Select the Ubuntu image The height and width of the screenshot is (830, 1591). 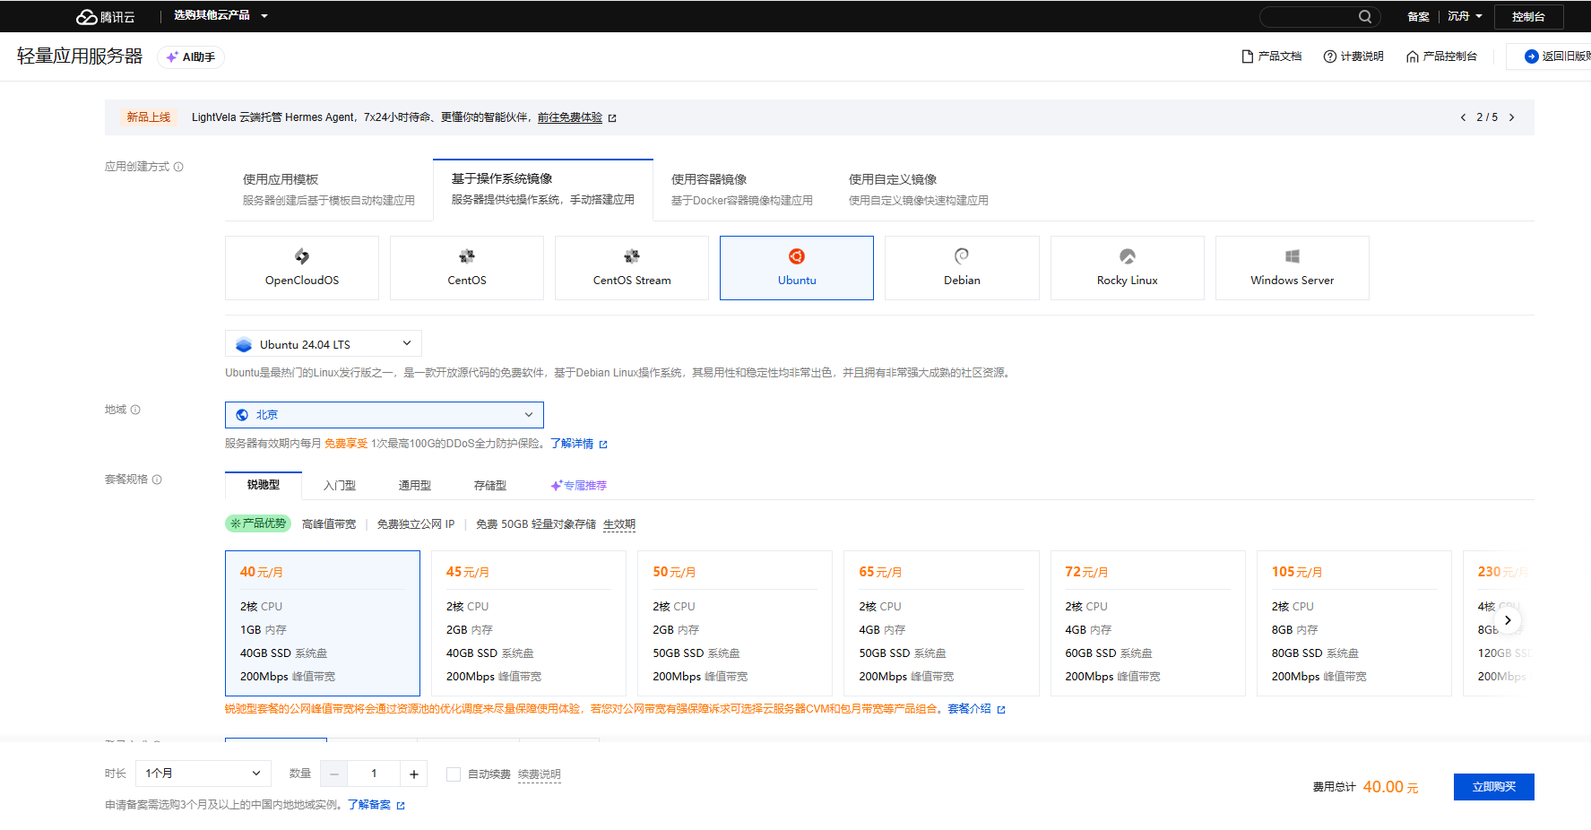pyautogui.click(x=797, y=268)
